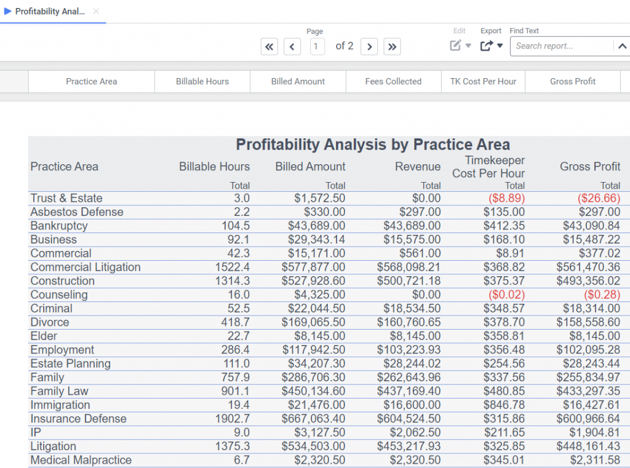Screen dimensions: 630x468
Task: Click the Practice Area column header tab
Action: (x=91, y=81)
